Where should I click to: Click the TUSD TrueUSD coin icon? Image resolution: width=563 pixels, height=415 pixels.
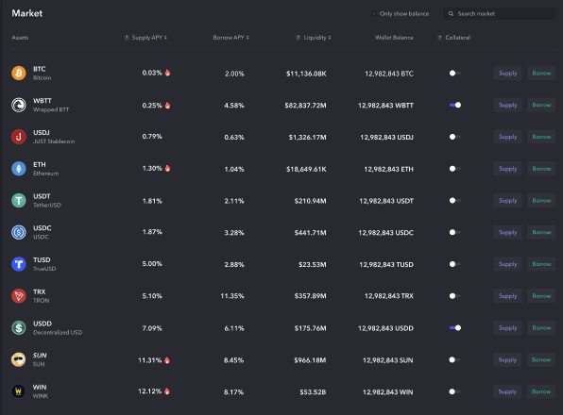[x=19, y=264]
